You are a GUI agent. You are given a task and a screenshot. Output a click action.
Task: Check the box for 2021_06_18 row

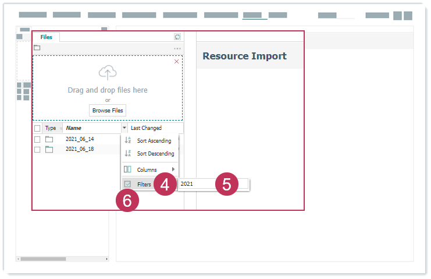point(37,149)
